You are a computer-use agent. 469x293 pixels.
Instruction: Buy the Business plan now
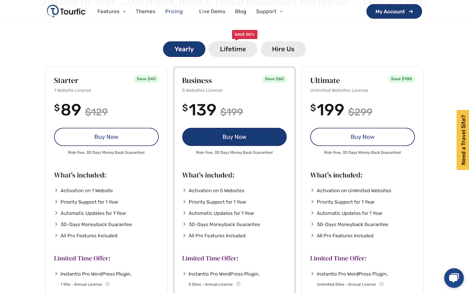coord(234,137)
